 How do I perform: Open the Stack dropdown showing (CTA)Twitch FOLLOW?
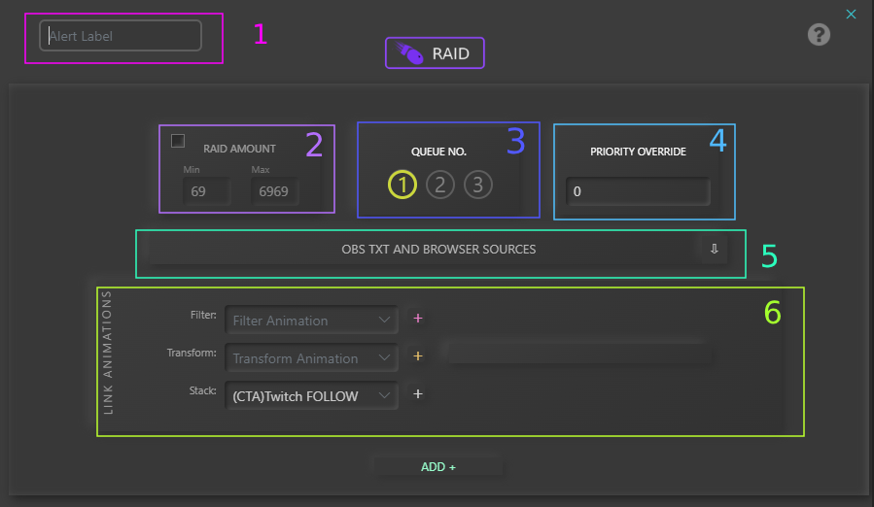pos(311,395)
